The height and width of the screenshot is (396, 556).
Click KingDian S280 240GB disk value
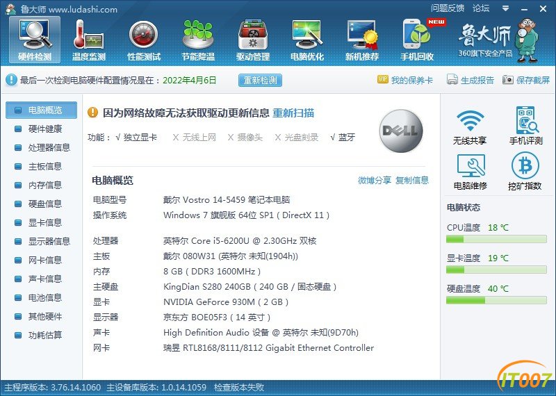tap(250, 287)
